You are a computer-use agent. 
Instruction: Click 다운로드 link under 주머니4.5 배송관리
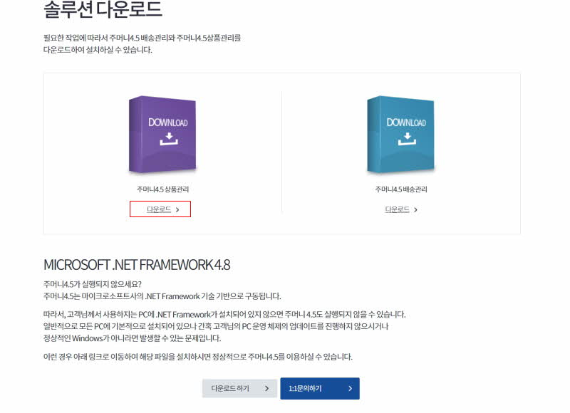pyautogui.click(x=397, y=209)
